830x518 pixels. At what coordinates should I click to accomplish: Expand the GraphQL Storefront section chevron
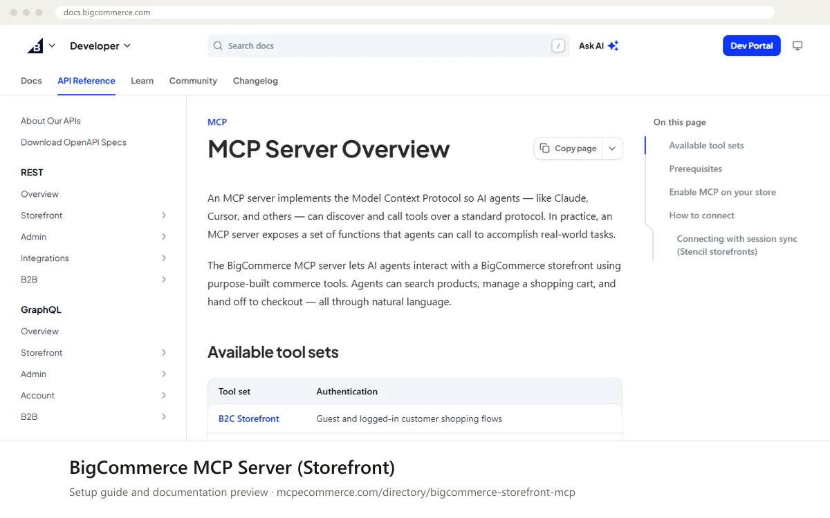pos(164,353)
